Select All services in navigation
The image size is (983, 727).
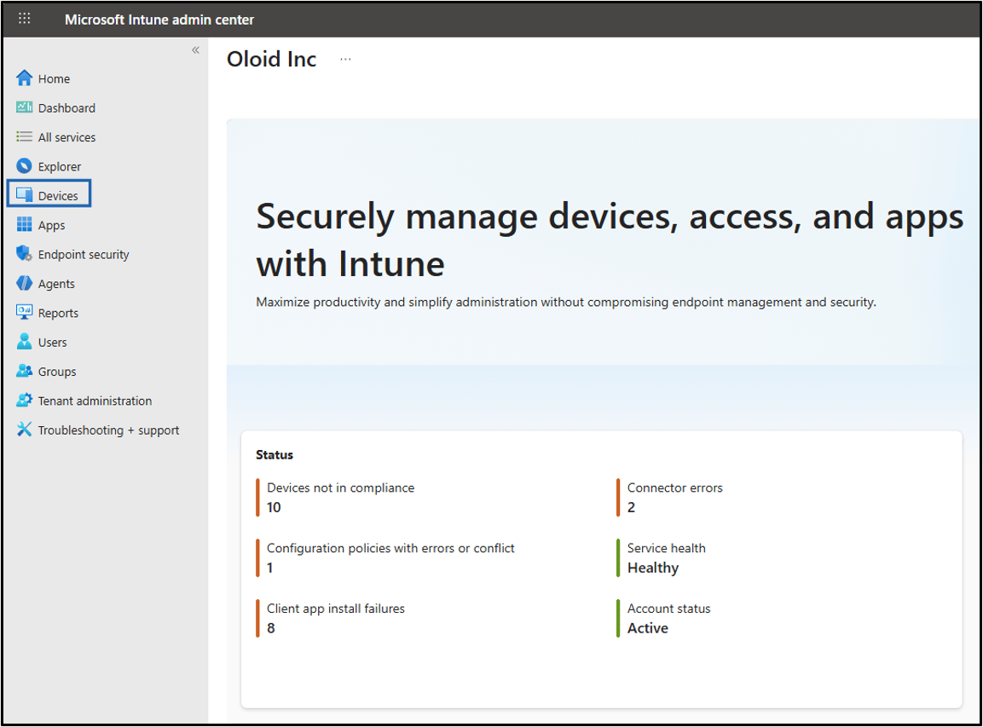[x=66, y=137]
